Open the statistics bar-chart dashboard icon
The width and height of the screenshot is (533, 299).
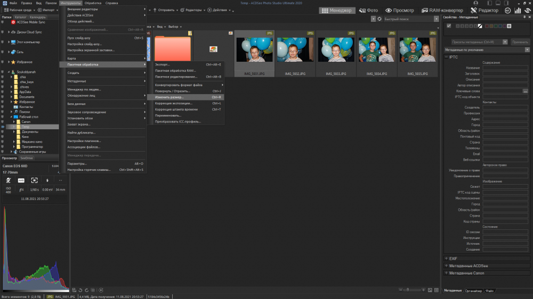[517, 10]
